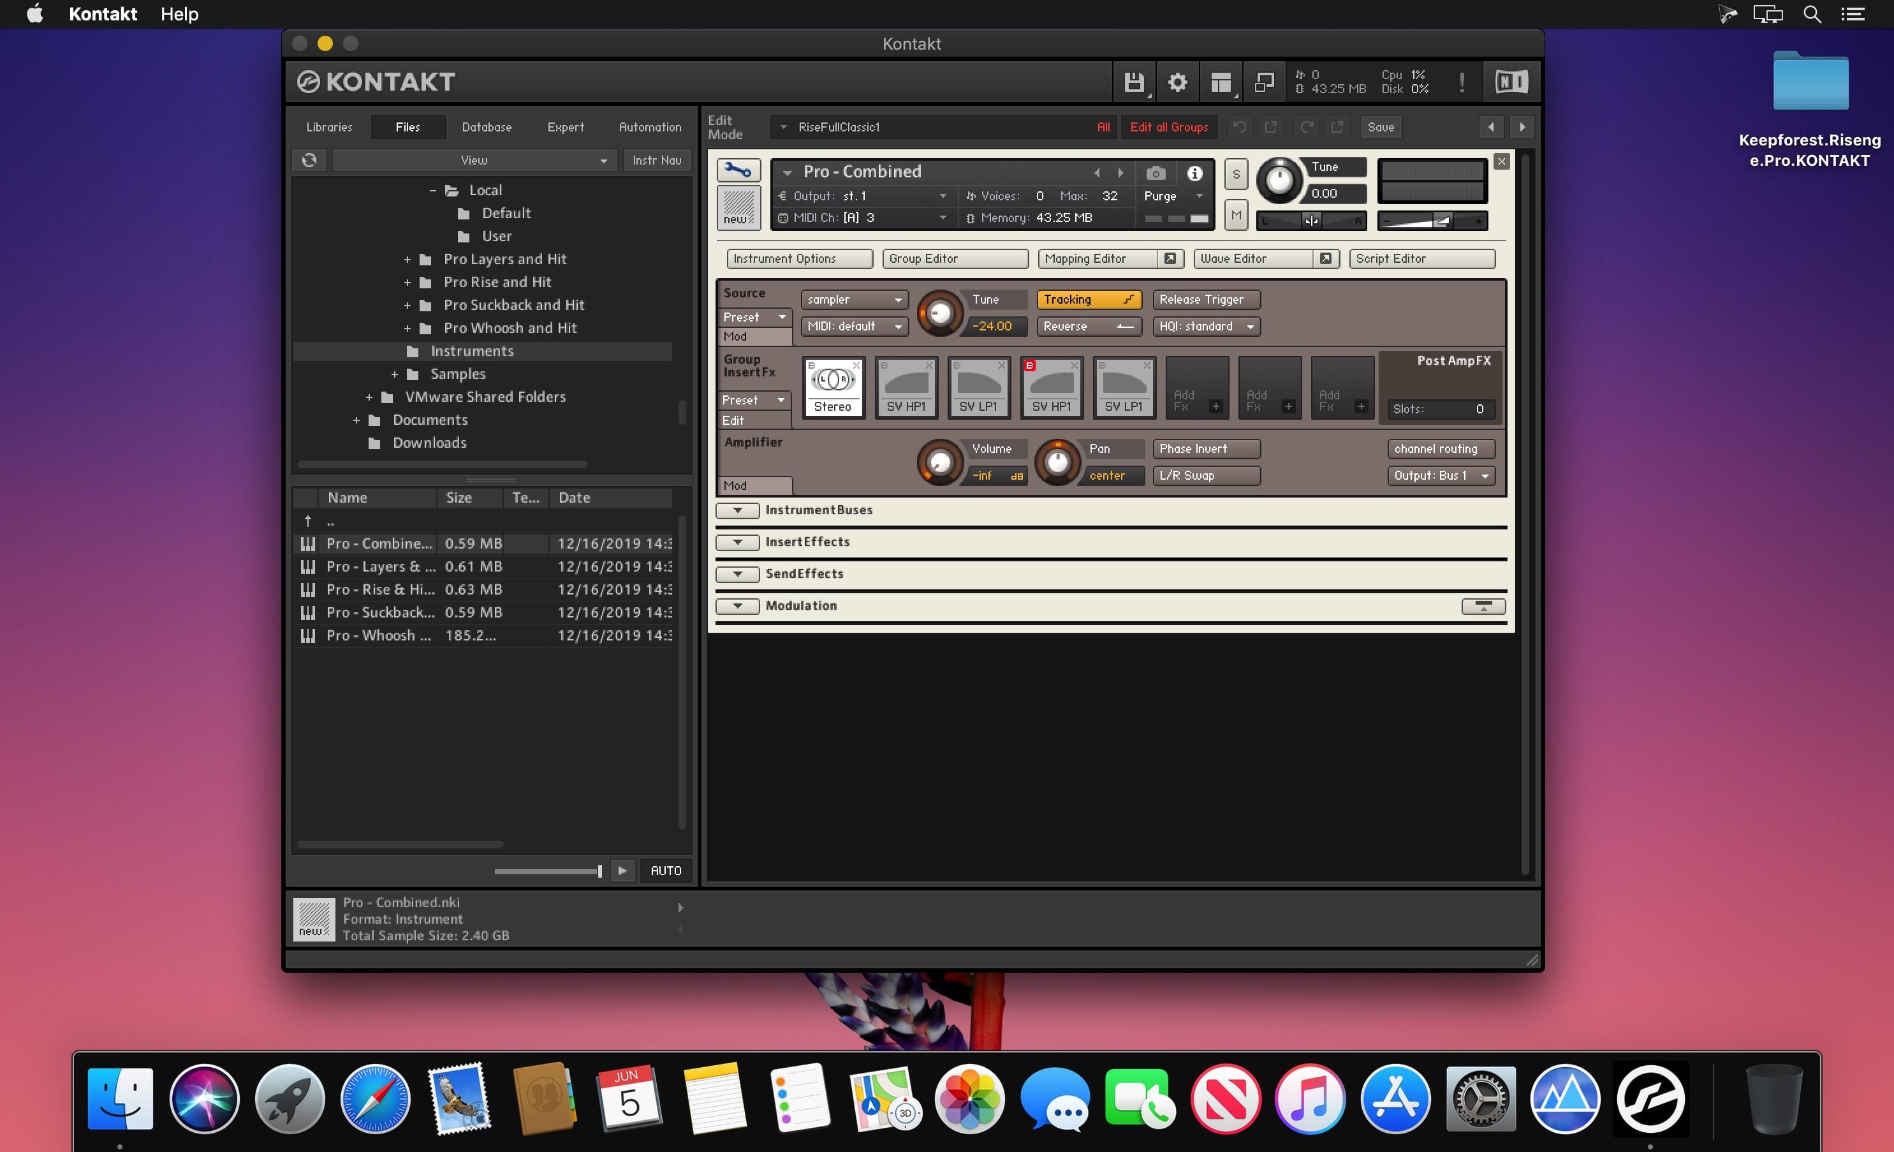Image resolution: width=1894 pixels, height=1152 pixels.
Task: Switch to the Libraries tab
Action: pos(329,127)
